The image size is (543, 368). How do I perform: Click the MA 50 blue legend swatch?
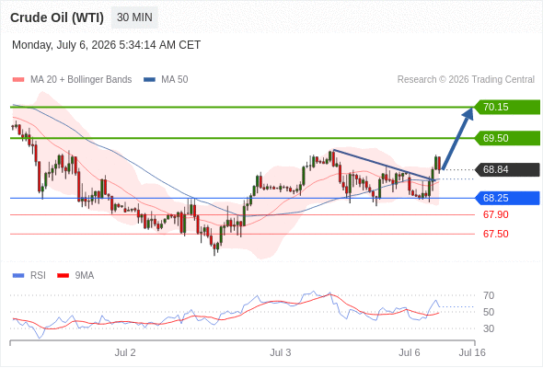(150, 80)
